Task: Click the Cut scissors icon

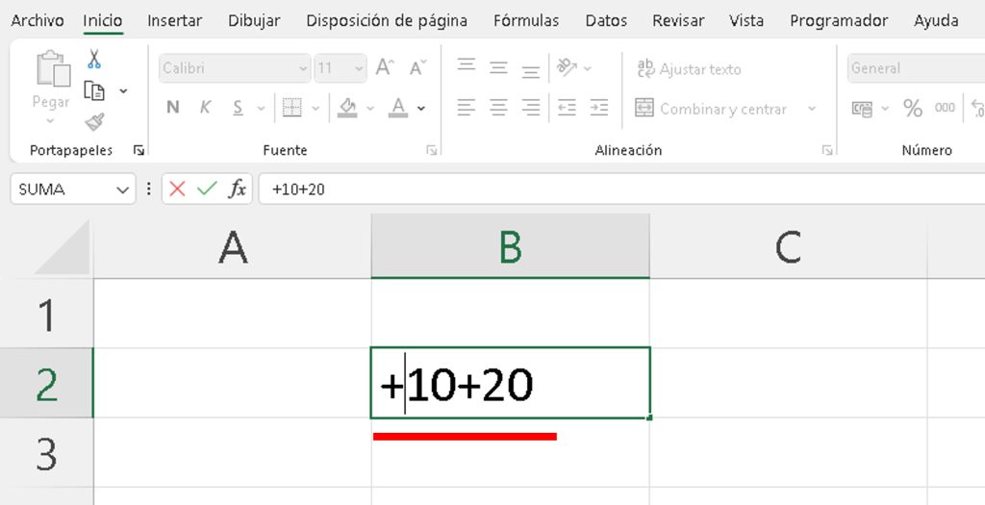Action: [x=94, y=60]
